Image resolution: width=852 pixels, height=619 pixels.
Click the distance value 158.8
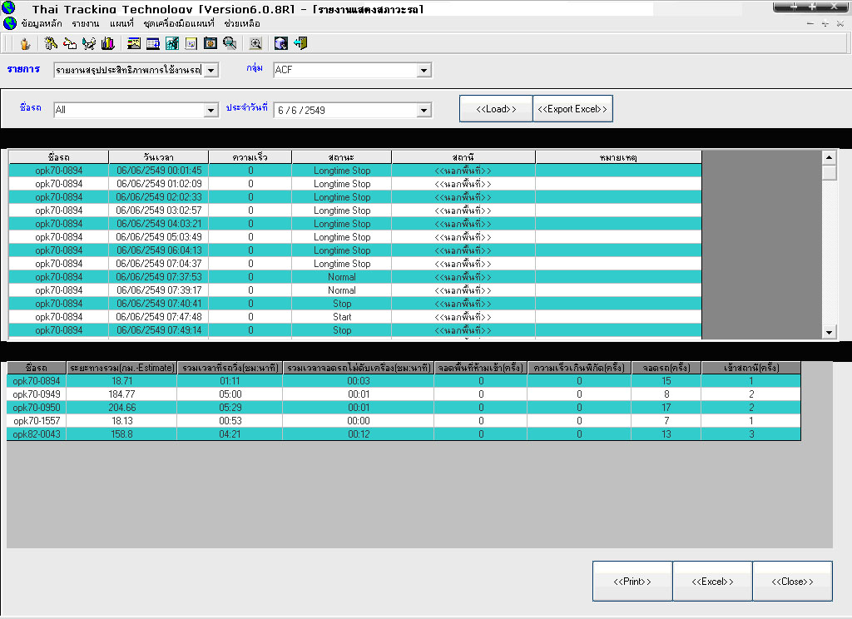(x=121, y=434)
